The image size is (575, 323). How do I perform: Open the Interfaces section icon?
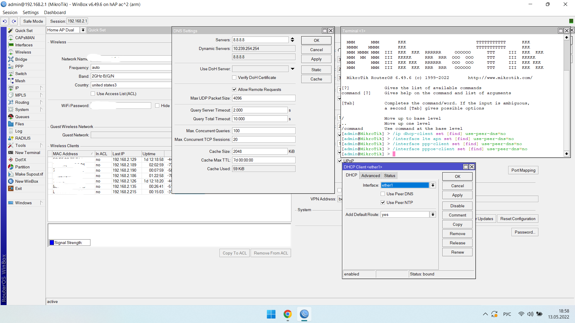11,45
